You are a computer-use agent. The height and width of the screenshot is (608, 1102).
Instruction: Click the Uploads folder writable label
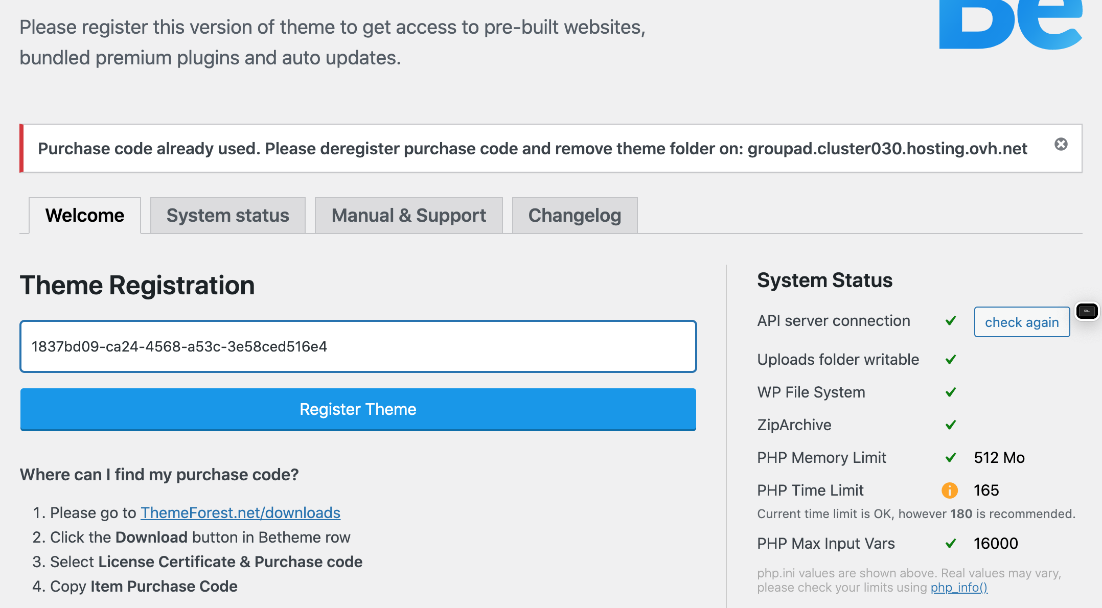838,360
